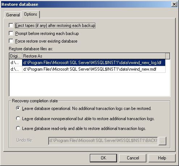Click the Undo file path field
The image size is (179, 166).
click(103, 141)
